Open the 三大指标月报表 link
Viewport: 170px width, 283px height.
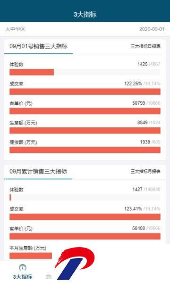[145, 172]
